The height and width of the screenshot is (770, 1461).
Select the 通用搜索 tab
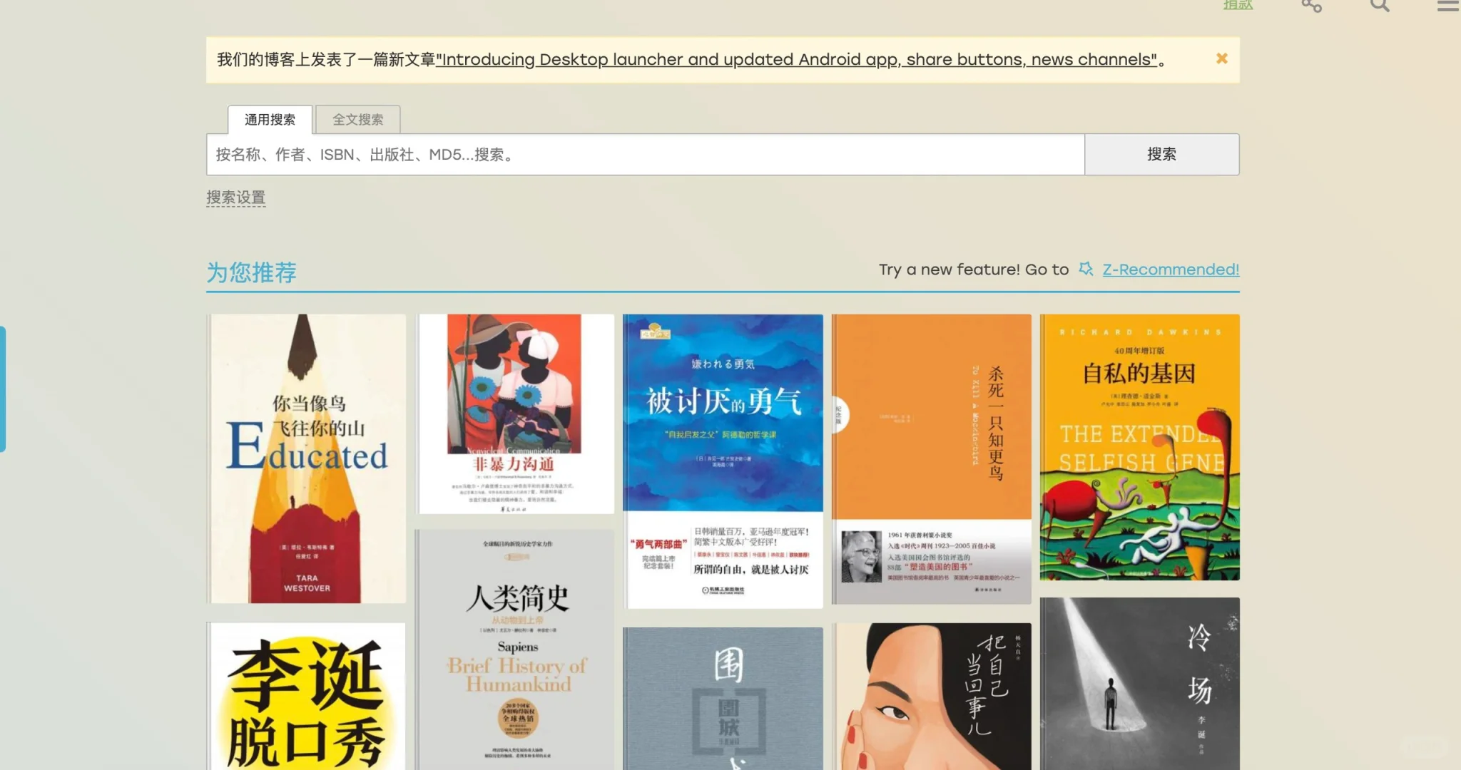click(x=270, y=119)
